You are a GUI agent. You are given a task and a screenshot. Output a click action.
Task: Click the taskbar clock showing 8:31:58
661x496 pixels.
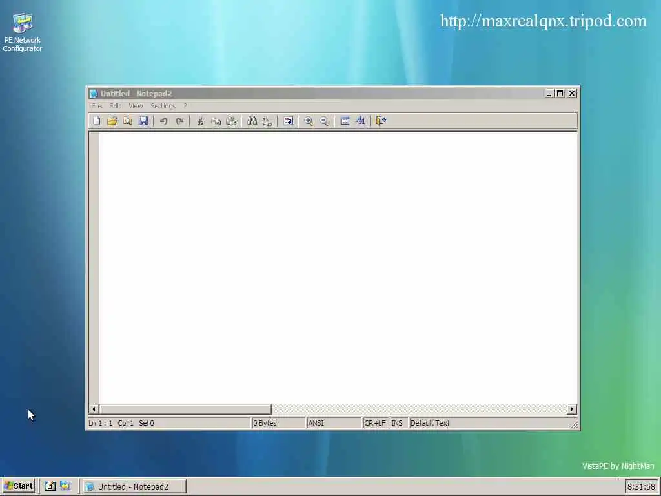(x=641, y=487)
